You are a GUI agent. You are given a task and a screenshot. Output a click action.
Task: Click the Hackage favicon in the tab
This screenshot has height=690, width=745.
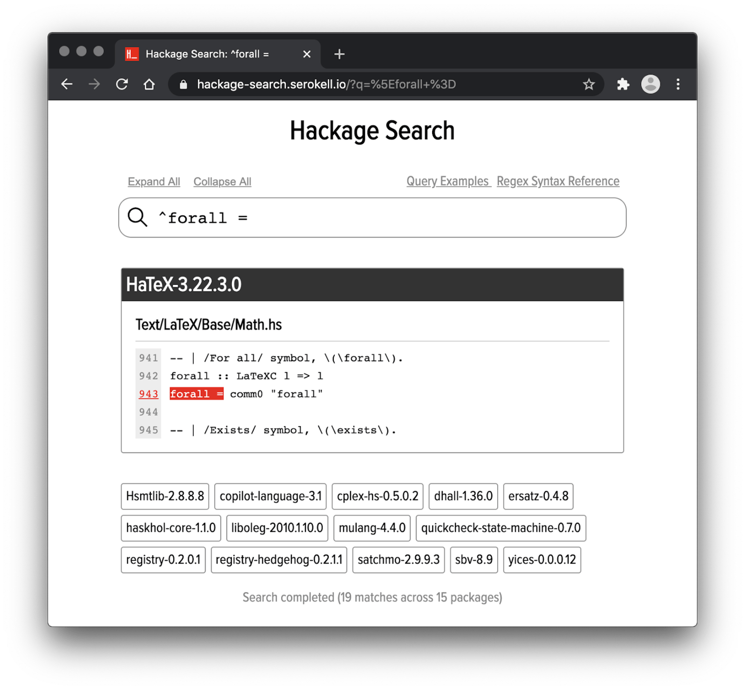(x=132, y=54)
